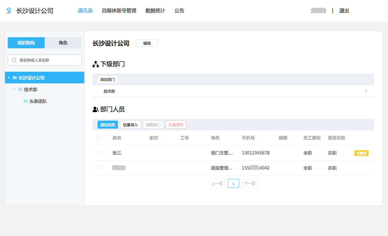Viewport: 388px width, 236px height.
Task: Click the people icon beside 部门人员
Action: tap(95, 109)
